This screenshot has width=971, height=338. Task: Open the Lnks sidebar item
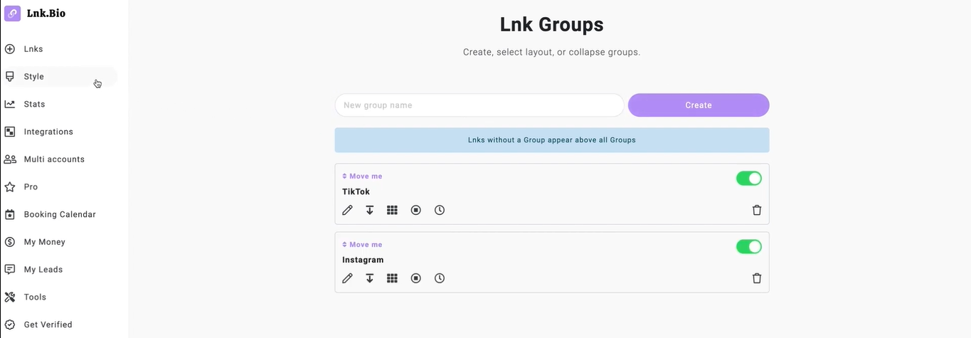[x=33, y=49]
